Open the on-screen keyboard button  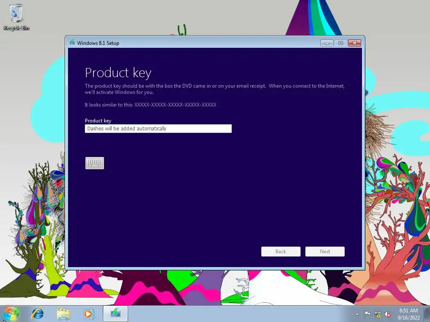coord(94,163)
